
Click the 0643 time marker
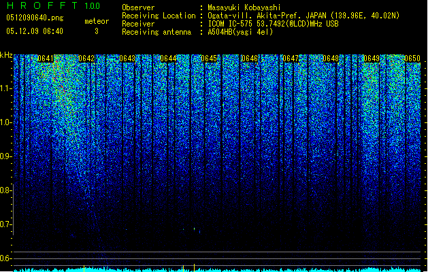coord(127,58)
